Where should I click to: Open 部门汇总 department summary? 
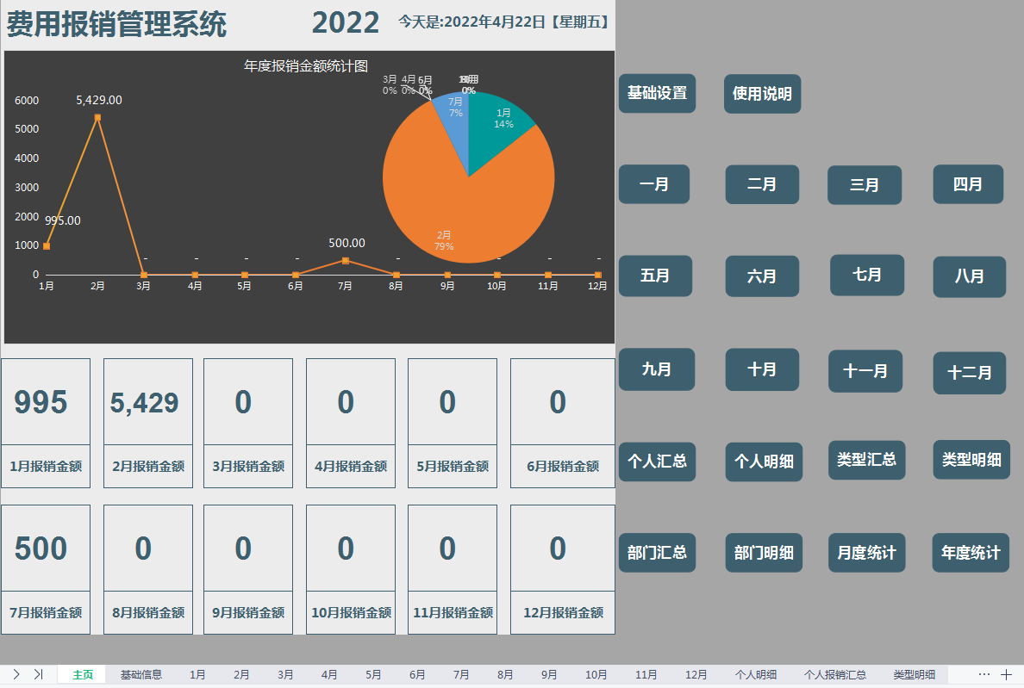pos(657,553)
